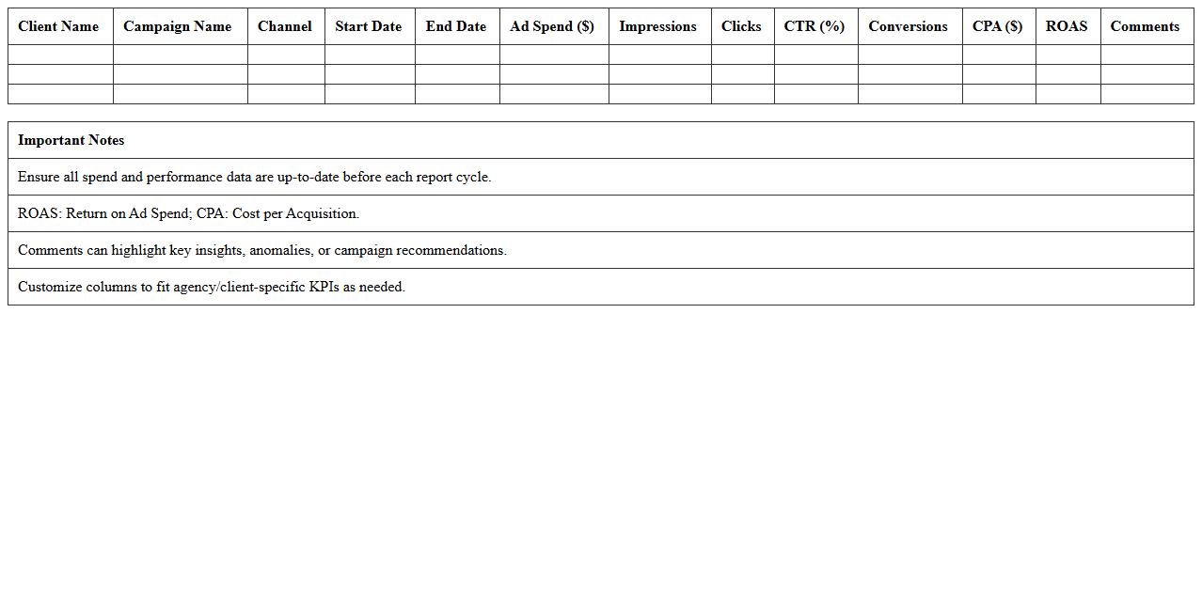Click the Impressions column header
Viewport: 1202px width, 611px height.
point(657,26)
